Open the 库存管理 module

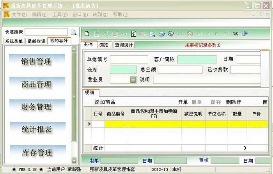tap(37, 152)
